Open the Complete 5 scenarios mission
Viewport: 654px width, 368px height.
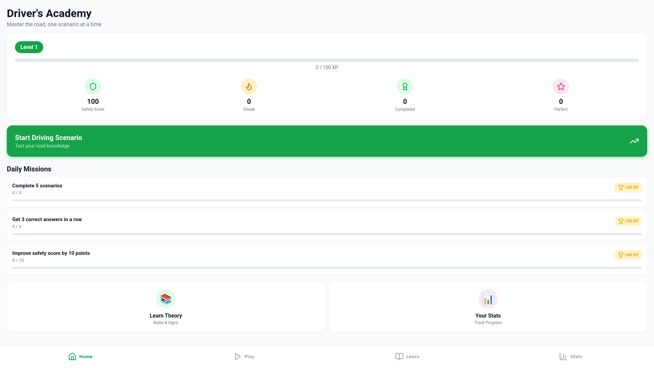[x=327, y=192]
